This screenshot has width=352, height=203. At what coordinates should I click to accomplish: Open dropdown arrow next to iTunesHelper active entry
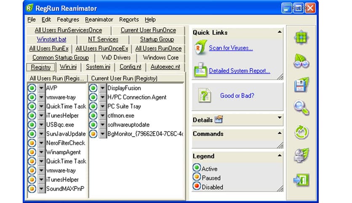click(41, 115)
